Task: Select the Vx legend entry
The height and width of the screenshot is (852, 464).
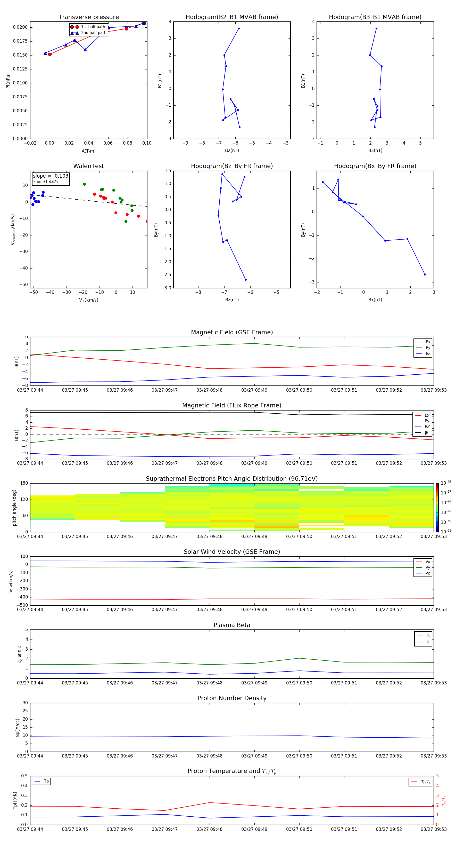Action: [x=423, y=562]
